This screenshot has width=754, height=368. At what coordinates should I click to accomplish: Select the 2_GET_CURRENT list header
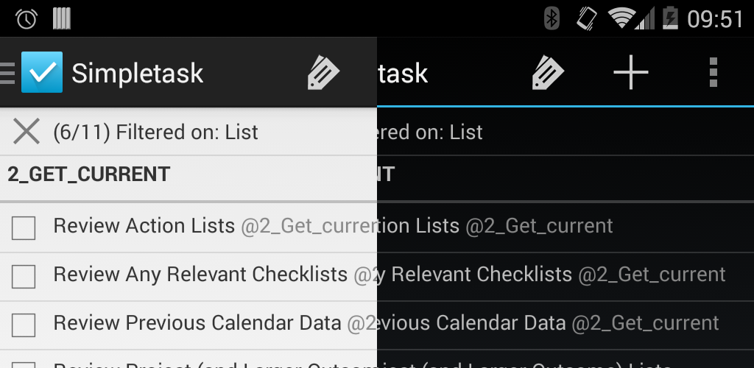point(89,174)
